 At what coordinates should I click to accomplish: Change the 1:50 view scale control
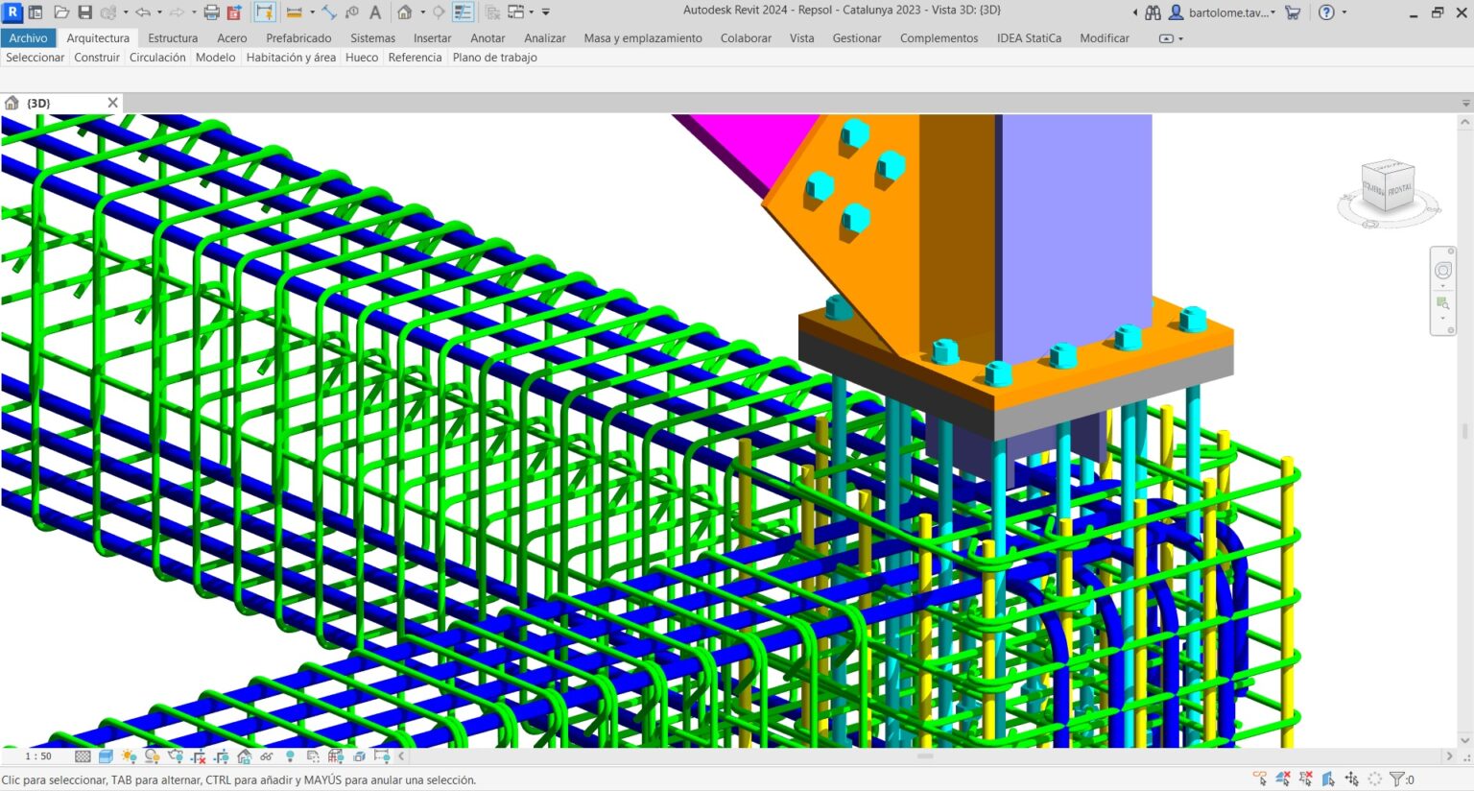pos(38,755)
